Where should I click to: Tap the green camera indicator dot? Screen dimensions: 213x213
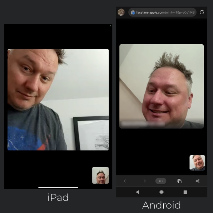(x=110, y=26)
